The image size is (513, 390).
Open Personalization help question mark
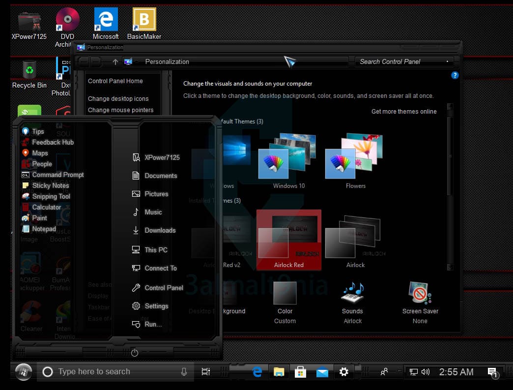click(x=455, y=75)
